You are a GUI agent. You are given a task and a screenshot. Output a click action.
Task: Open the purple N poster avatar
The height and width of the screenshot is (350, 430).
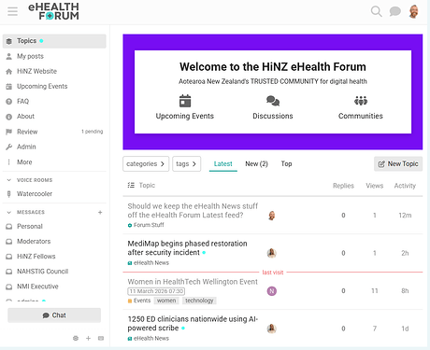(x=272, y=291)
